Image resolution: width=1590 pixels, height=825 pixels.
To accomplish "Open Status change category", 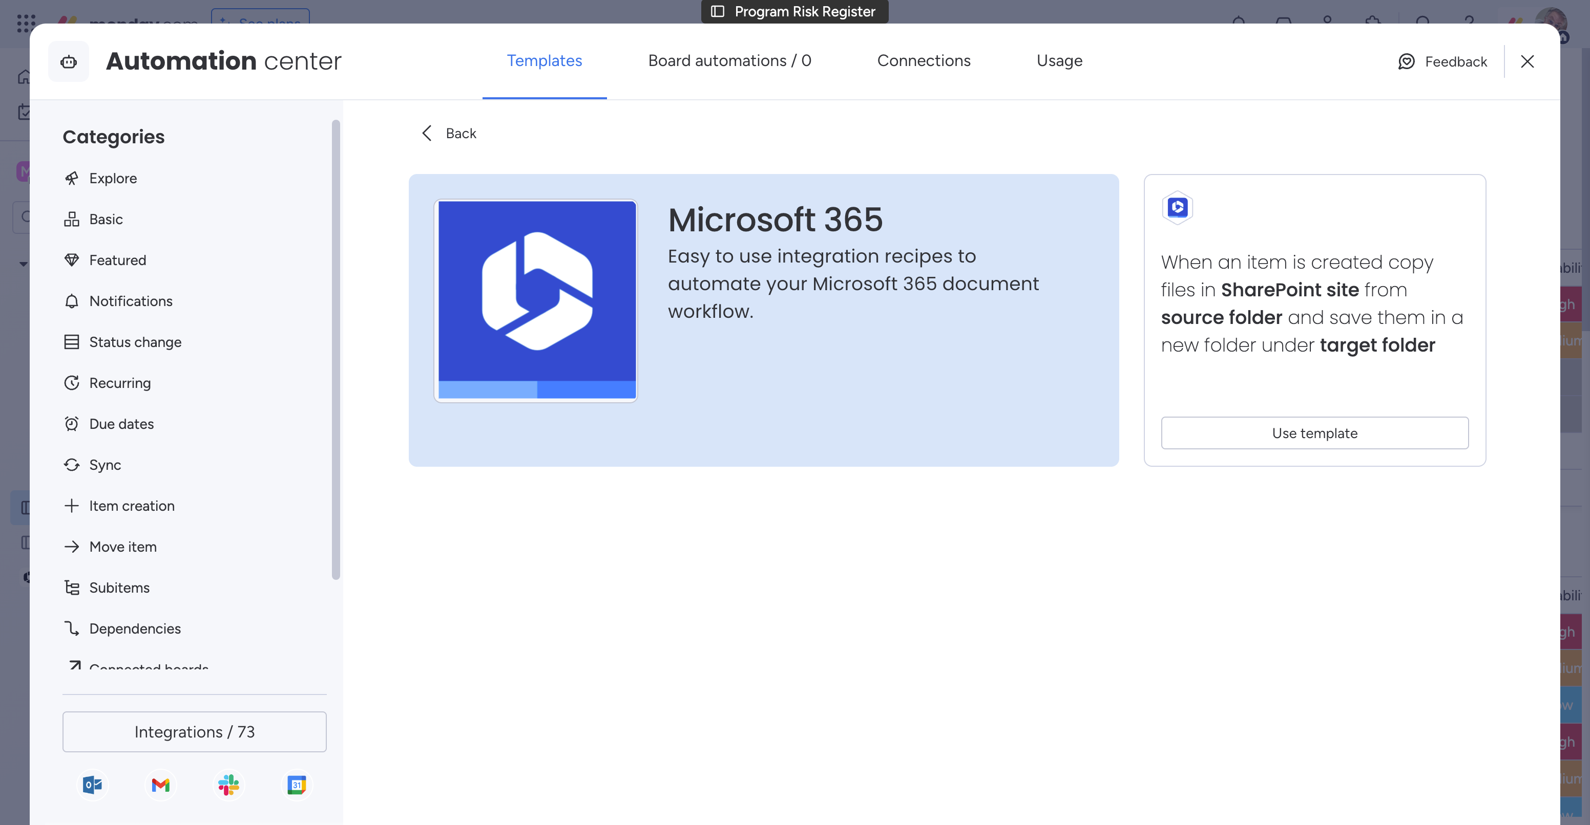I will pos(135,342).
